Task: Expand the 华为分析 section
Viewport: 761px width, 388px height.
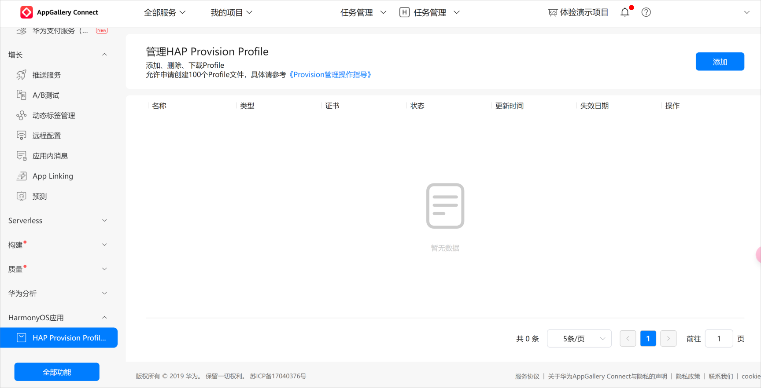Action: point(104,293)
